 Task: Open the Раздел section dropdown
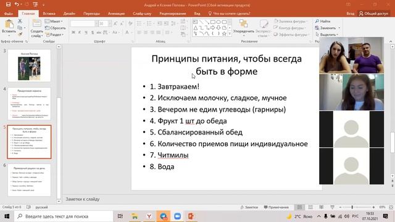pyautogui.click(x=55, y=35)
